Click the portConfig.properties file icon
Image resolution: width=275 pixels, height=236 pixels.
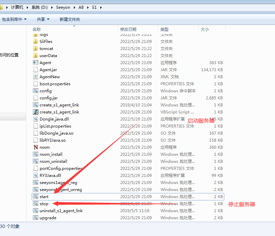point(36,168)
